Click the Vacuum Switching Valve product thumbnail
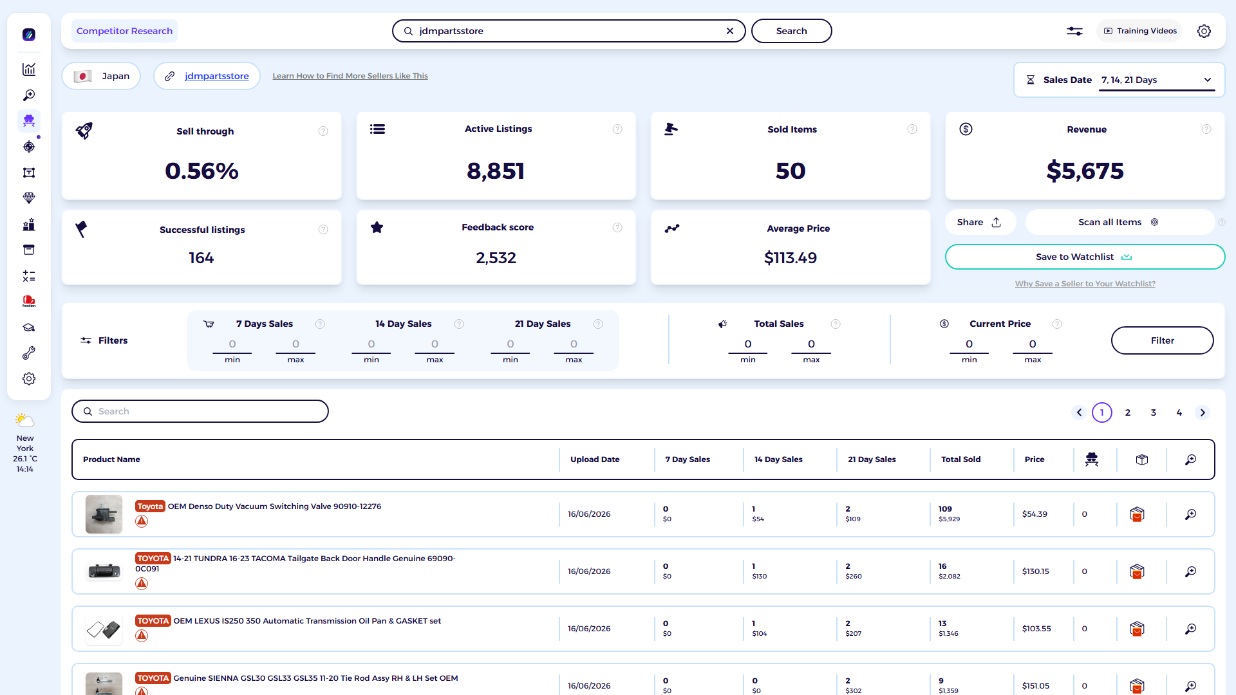1236x695 pixels. [x=104, y=514]
